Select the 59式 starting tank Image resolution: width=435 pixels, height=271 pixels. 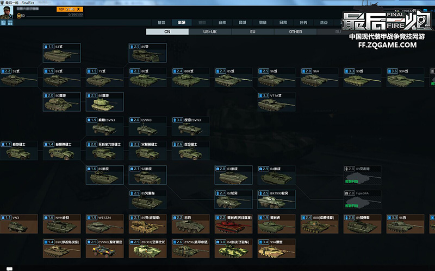pos(18,78)
